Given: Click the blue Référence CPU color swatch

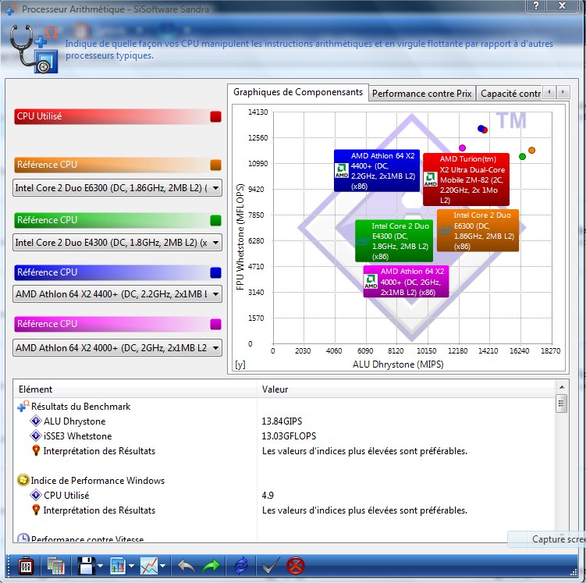Looking at the screenshot, I should pos(215,273).
